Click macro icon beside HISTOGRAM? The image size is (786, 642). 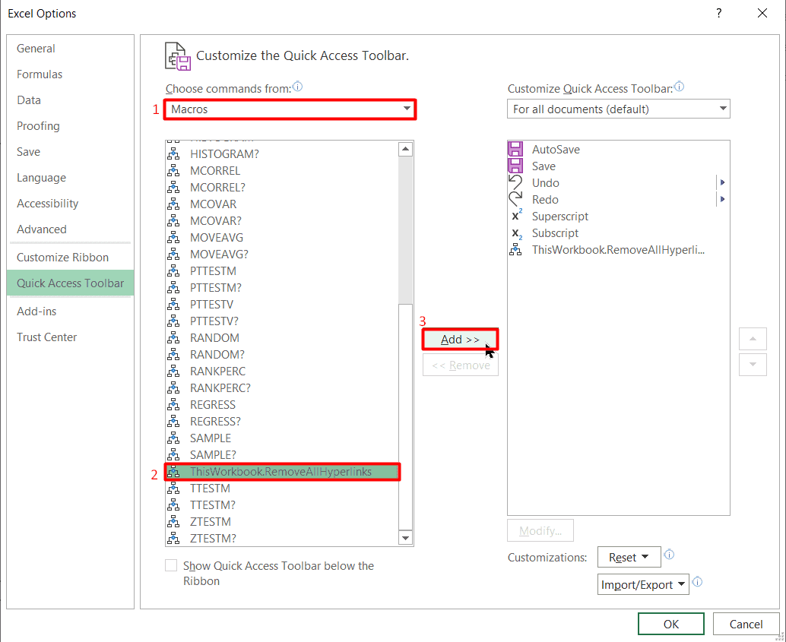point(173,154)
